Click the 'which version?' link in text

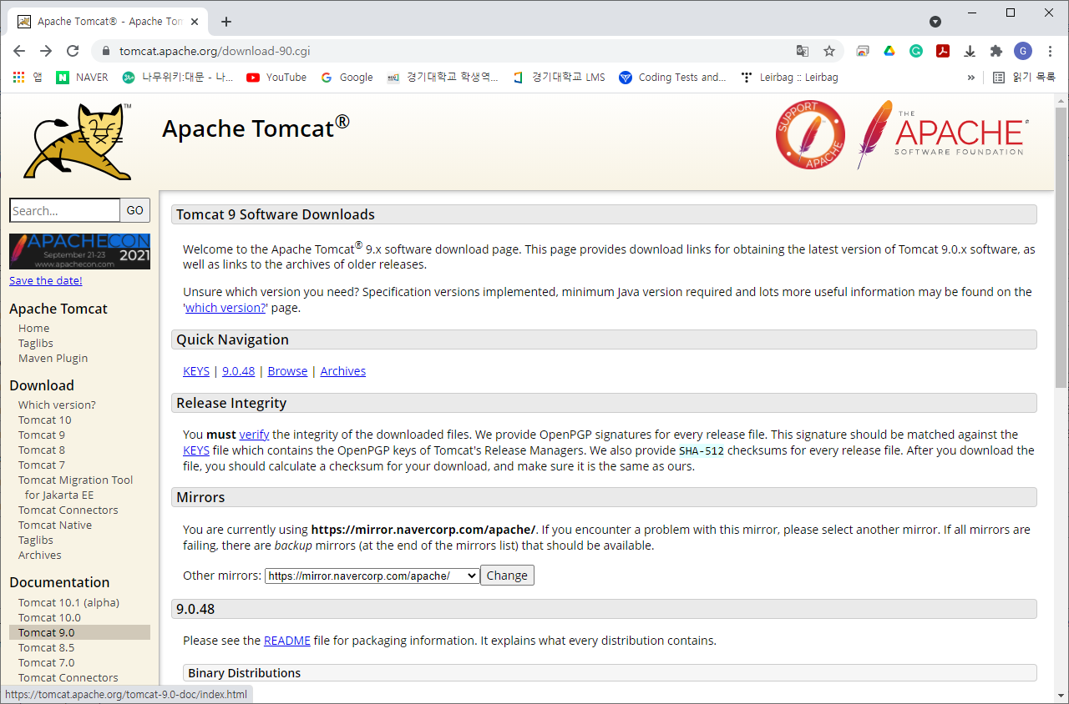225,307
